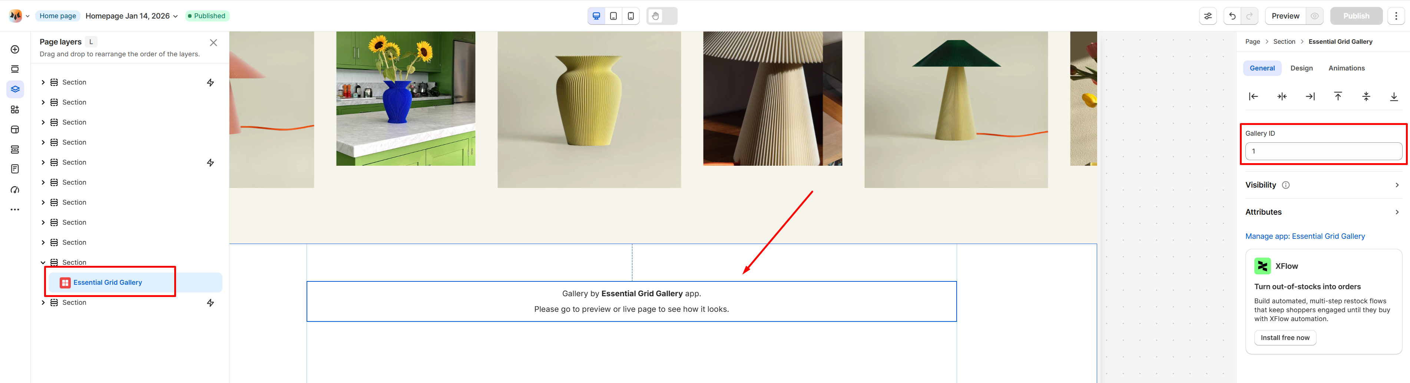
Task: Click the add element plus icon in sidebar
Action: click(x=15, y=49)
